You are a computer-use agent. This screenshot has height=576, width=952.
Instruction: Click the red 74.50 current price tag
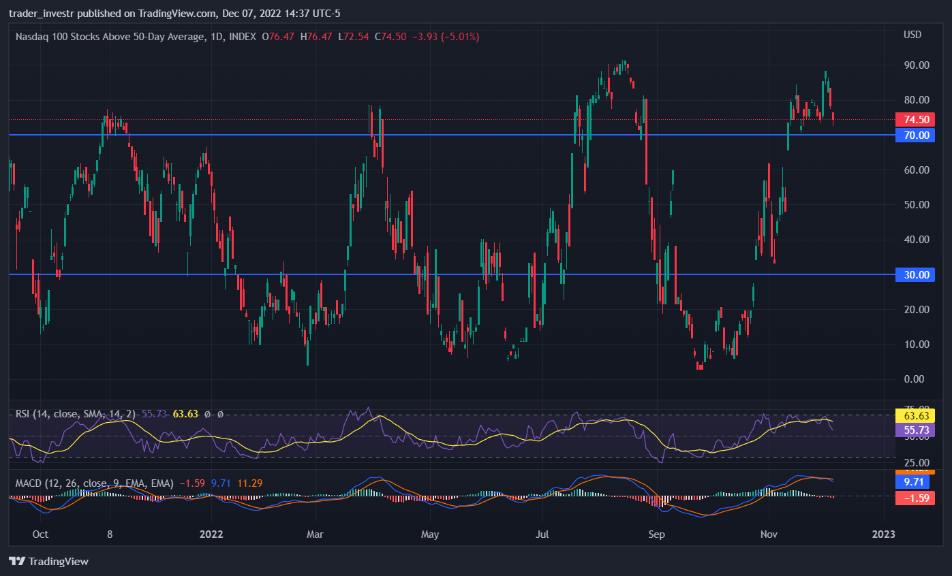point(915,120)
